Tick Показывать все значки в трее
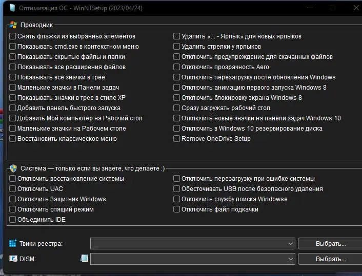This screenshot has height=276, width=362. (x=12, y=77)
